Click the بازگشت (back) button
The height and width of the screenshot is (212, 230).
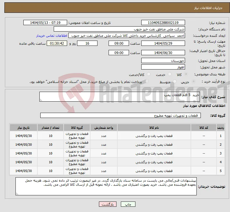[107, 204]
